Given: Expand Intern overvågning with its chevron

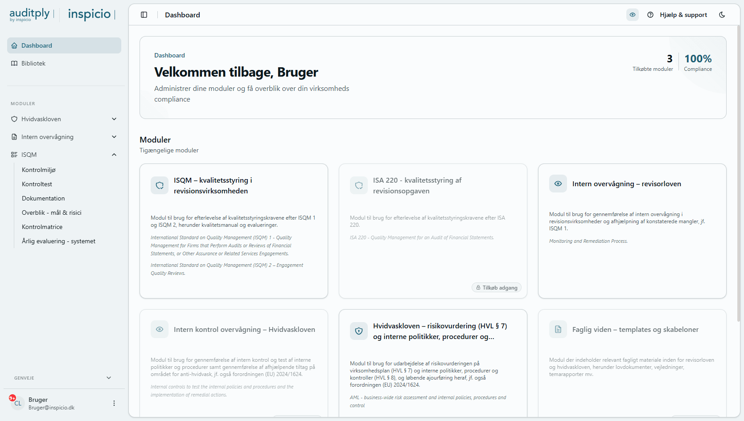Looking at the screenshot, I should tap(114, 137).
